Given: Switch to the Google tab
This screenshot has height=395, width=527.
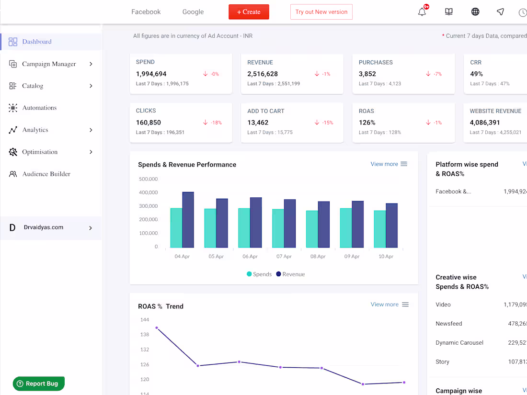Looking at the screenshot, I should (x=193, y=11).
